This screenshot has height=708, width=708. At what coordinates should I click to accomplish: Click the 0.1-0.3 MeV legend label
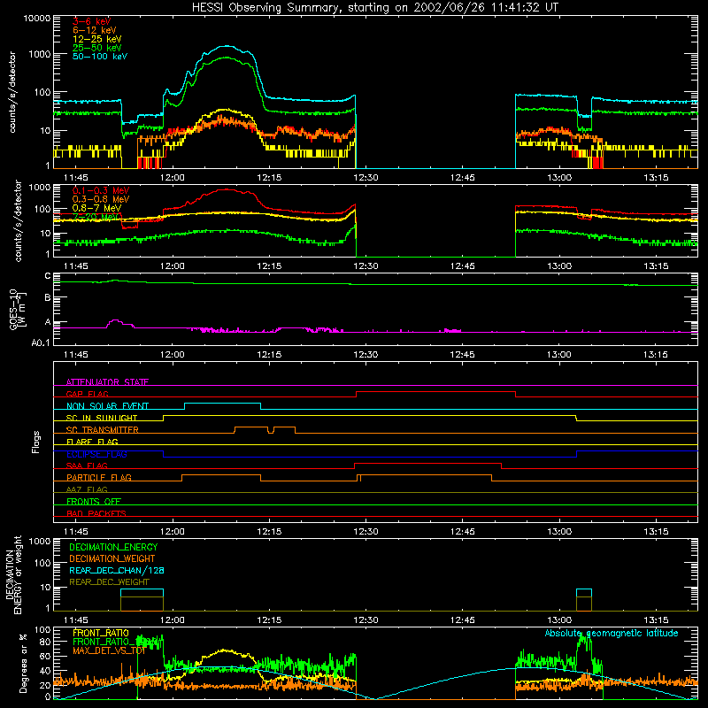(x=101, y=190)
